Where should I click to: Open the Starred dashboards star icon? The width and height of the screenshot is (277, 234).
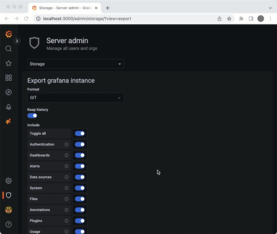[x=8, y=63]
